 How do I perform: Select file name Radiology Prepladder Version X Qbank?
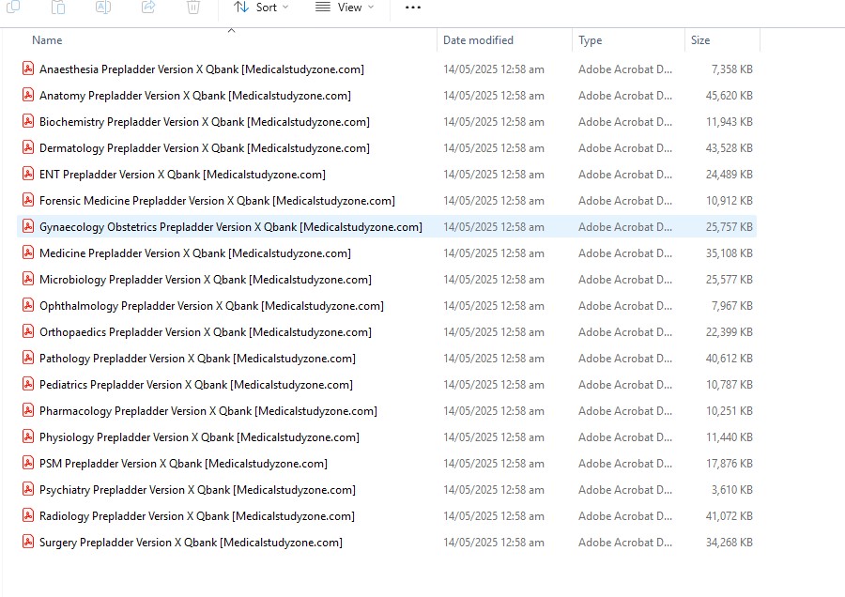[197, 516]
